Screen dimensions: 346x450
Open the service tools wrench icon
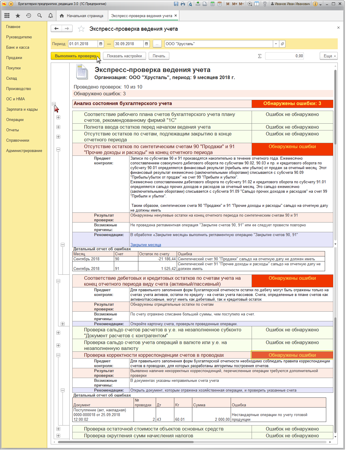tap(265, 4)
